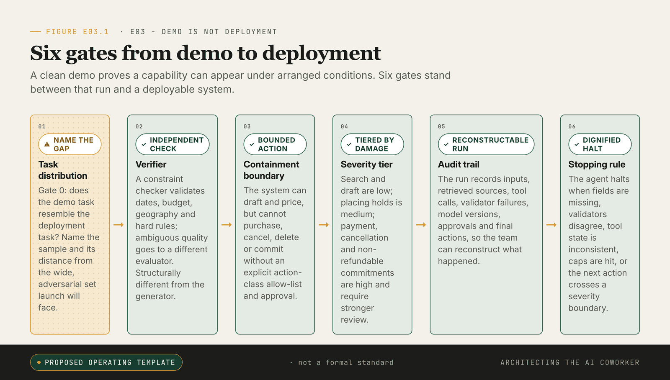Viewport: 670px width, 380px height.
Task: Select the TIERED BY DAMAGE badge
Action: (x=372, y=144)
